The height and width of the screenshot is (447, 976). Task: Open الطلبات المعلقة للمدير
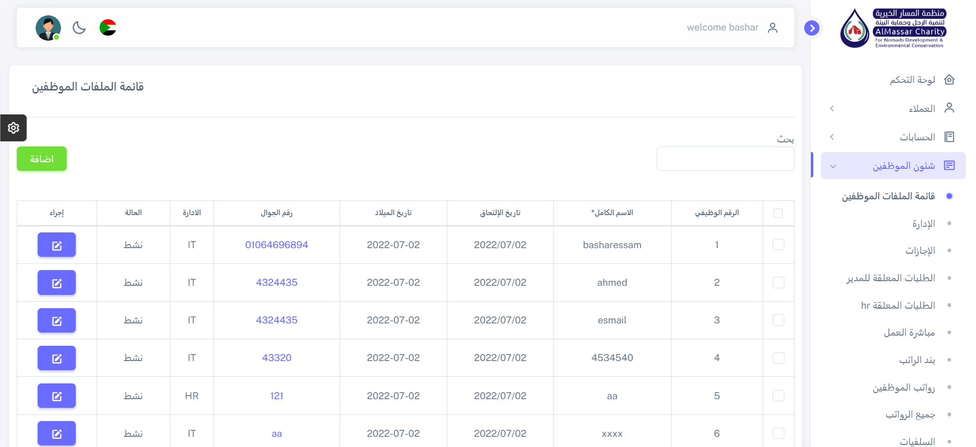[x=891, y=278]
